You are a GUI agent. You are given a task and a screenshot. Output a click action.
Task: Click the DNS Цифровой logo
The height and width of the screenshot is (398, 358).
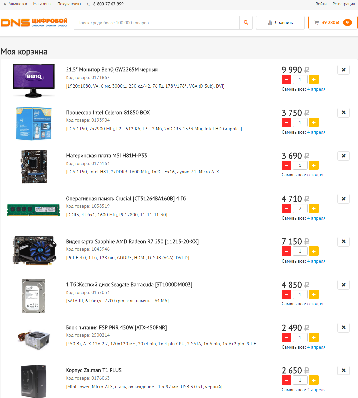[34, 23]
